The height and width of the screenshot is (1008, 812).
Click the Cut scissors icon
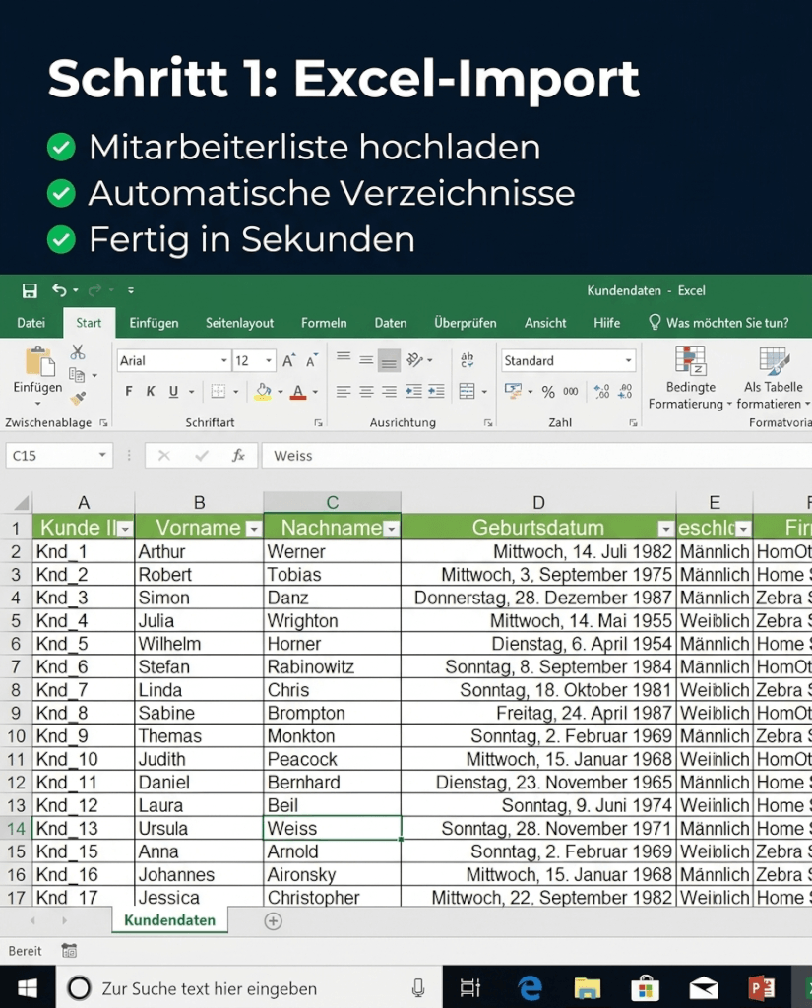pyautogui.click(x=78, y=351)
